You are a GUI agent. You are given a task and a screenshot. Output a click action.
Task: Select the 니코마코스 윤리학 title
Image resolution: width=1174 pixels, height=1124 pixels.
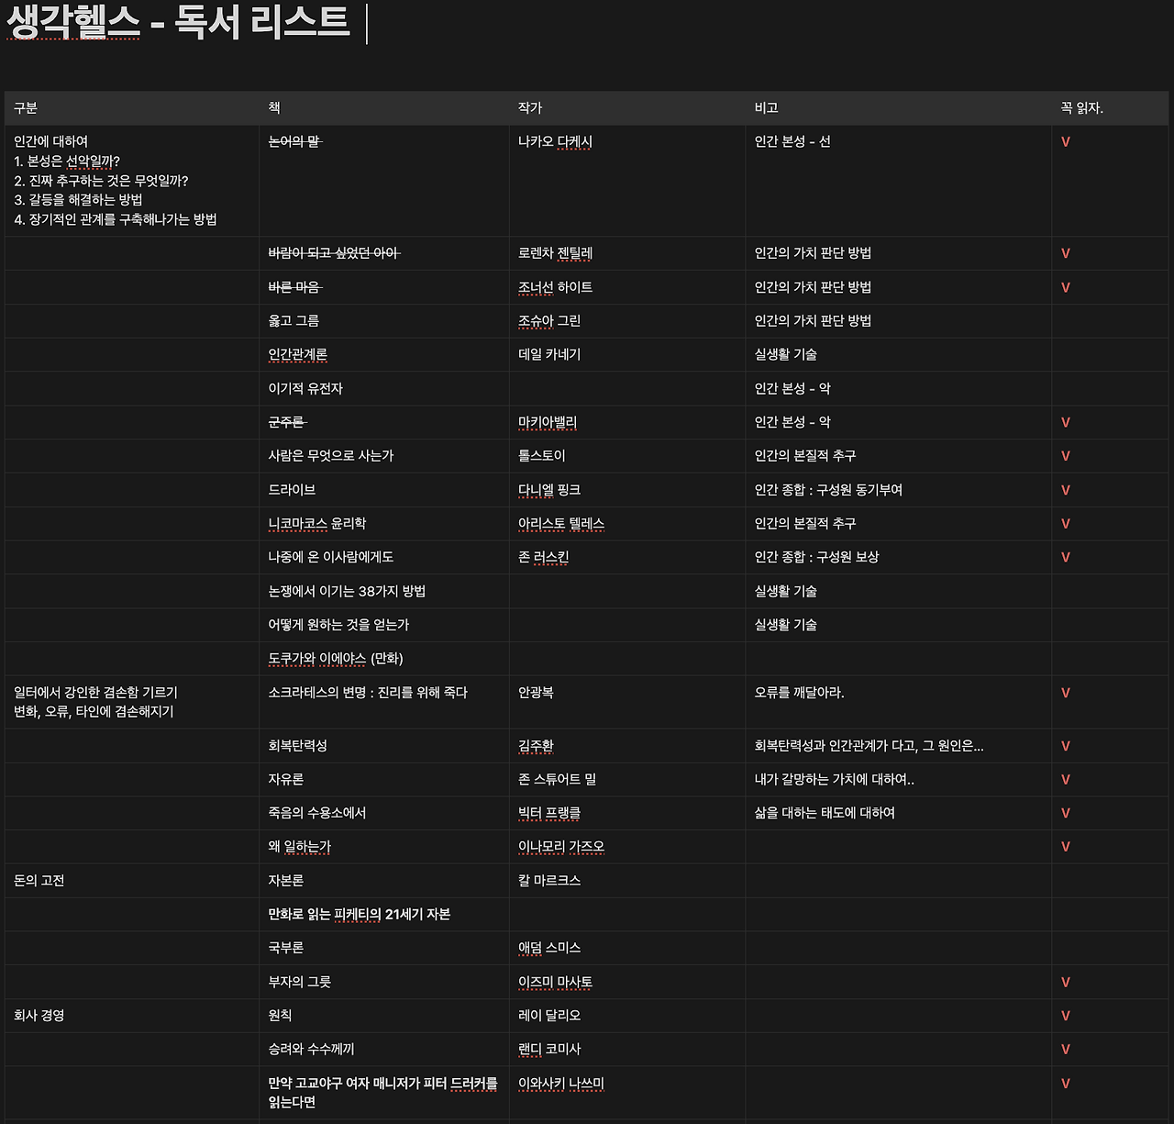pyautogui.click(x=315, y=523)
